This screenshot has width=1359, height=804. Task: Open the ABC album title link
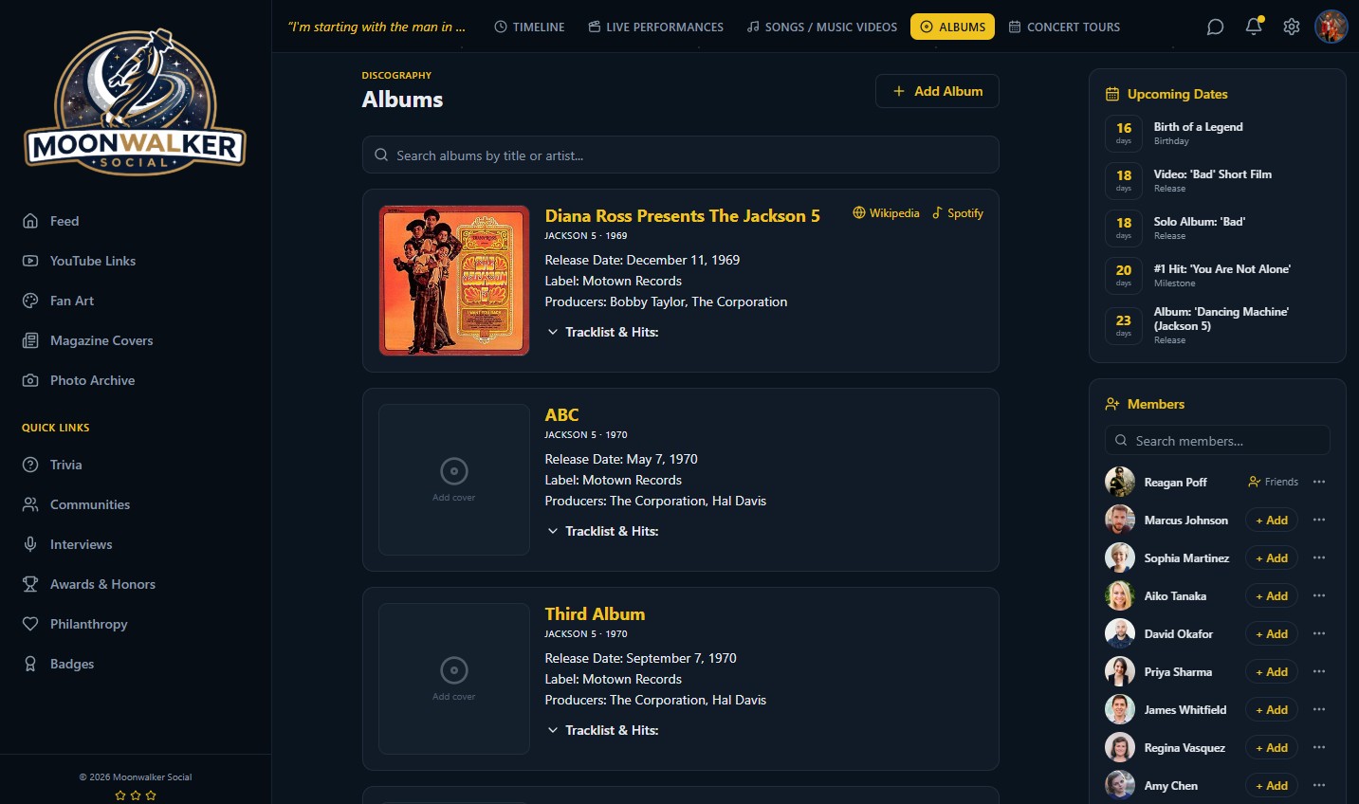click(x=561, y=414)
